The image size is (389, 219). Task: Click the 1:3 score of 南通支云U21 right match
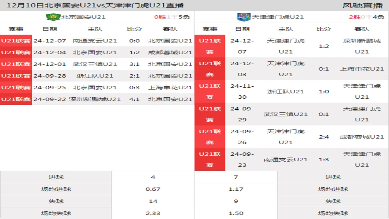pyautogui.click(x=324, y=160)
